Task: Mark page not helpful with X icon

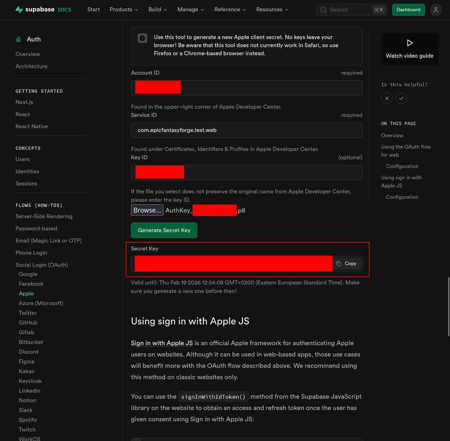Action: point(387,98)
